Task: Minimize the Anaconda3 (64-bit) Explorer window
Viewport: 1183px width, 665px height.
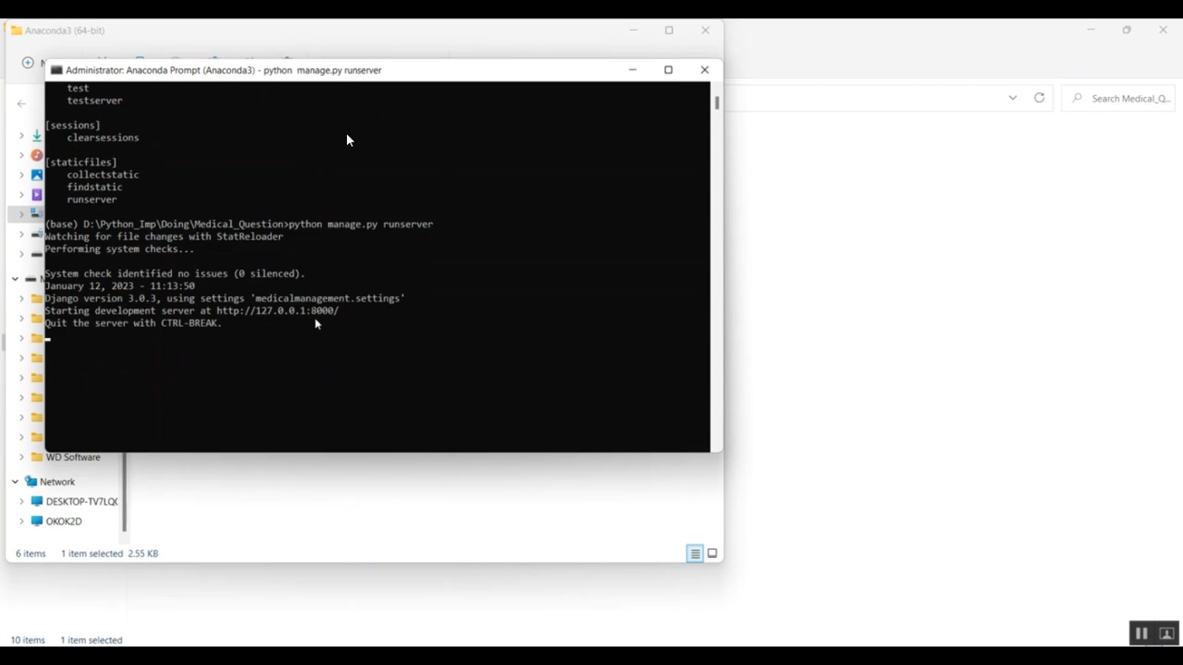Action: (x=633, y=30)
